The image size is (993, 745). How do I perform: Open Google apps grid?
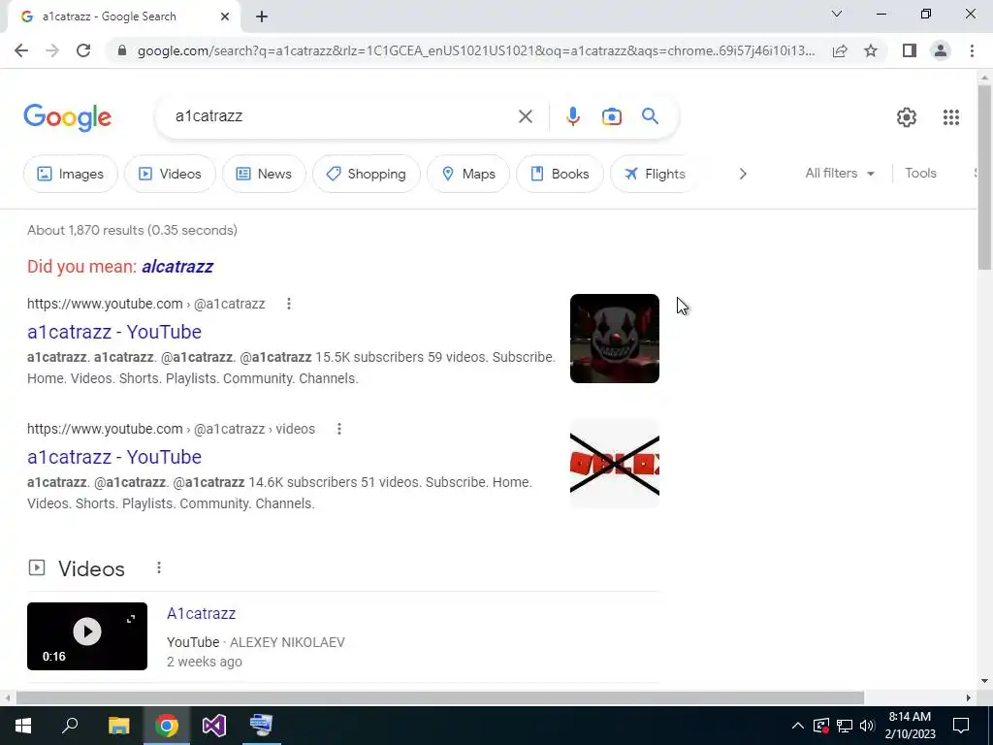(x=950, y=117)
